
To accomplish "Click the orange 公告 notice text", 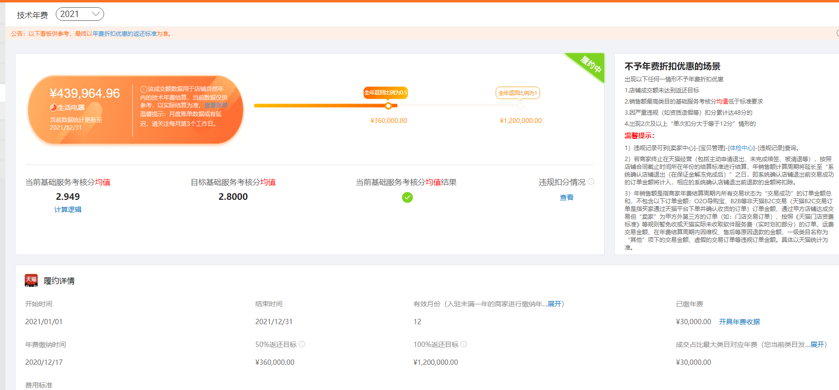I will pyautogui.click(x=92, y=34).
